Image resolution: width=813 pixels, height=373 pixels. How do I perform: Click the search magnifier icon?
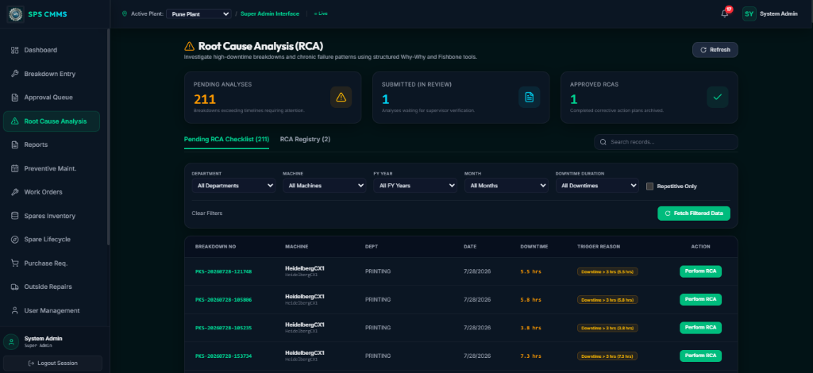coord(603,142)
